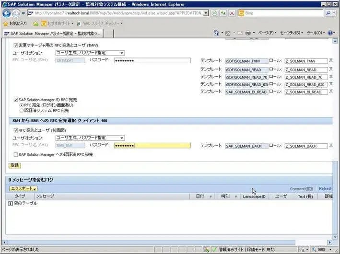Click the popup blocker icon in status bar
Screen dimensions: 340x254
[x=207, y=250]
